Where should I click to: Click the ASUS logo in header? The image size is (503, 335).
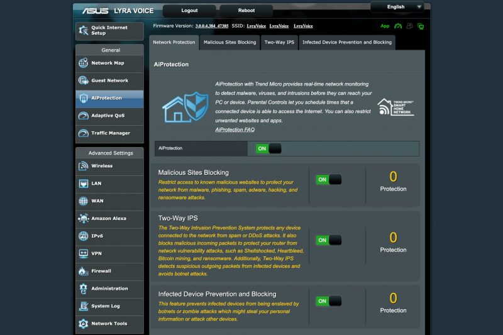(96, 11)
